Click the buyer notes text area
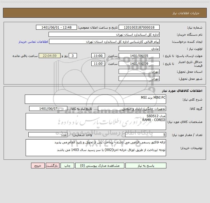The height and width of the screenshot is (203, 210). click(x=96, y=148)
